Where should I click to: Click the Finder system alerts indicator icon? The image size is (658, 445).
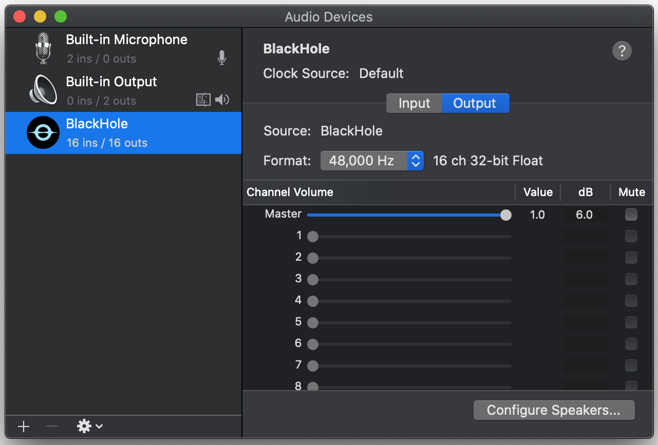coord(204,100)
